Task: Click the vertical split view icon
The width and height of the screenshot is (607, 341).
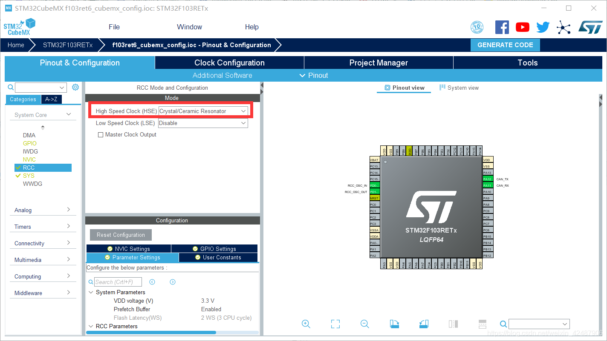Action: click(x=453, y=324)
